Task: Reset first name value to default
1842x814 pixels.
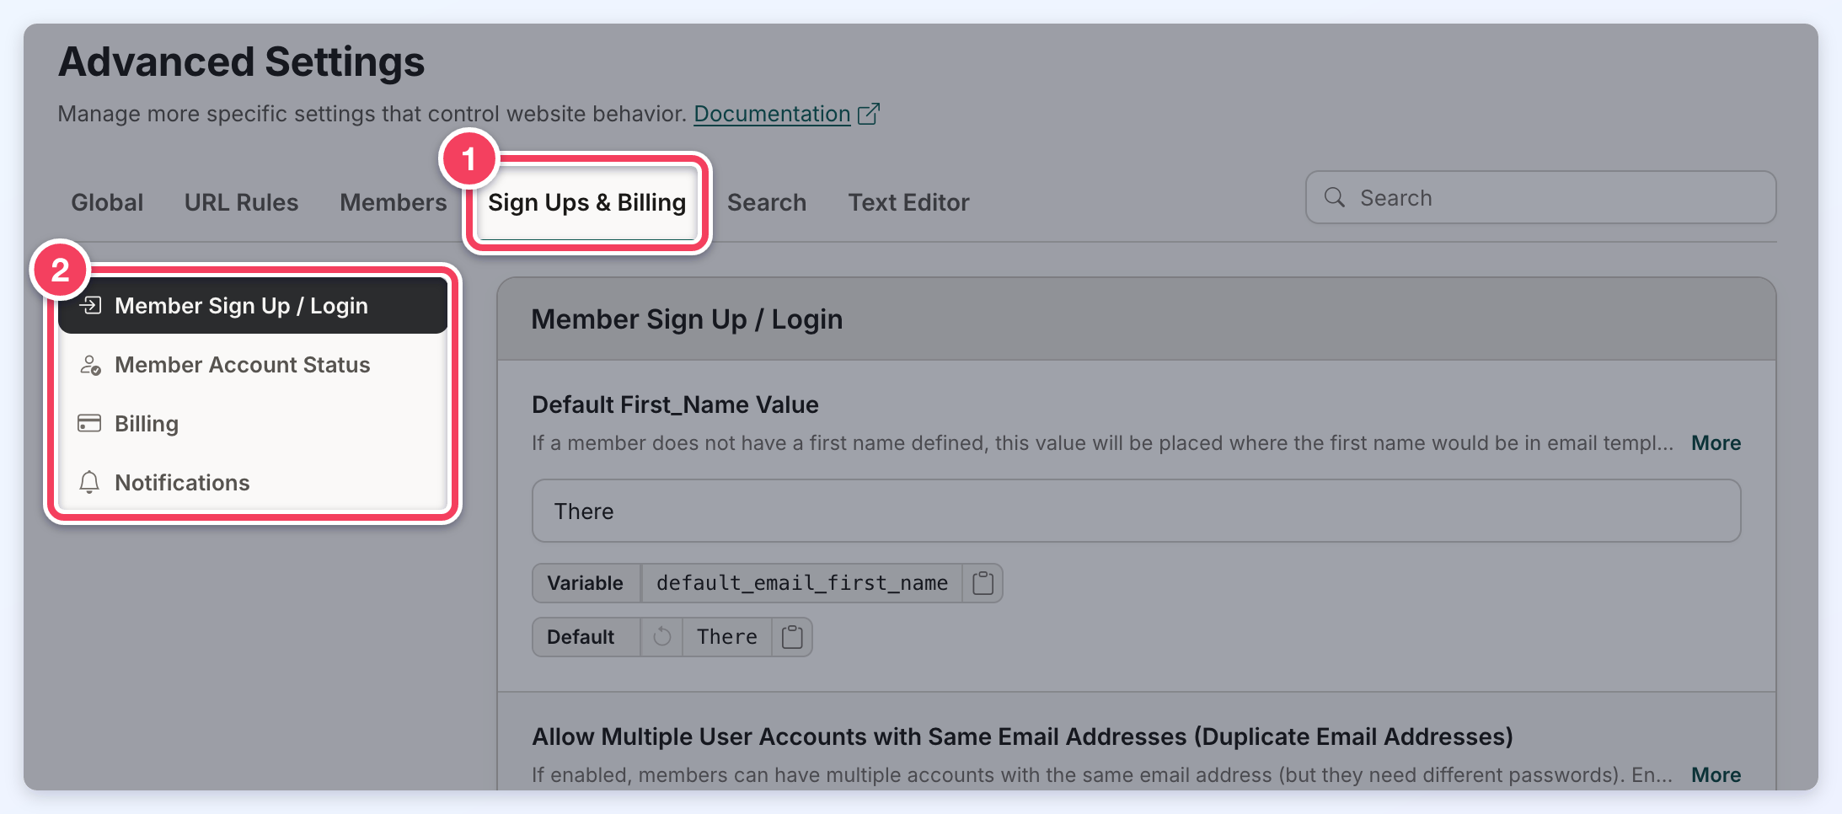Action: 662,637
